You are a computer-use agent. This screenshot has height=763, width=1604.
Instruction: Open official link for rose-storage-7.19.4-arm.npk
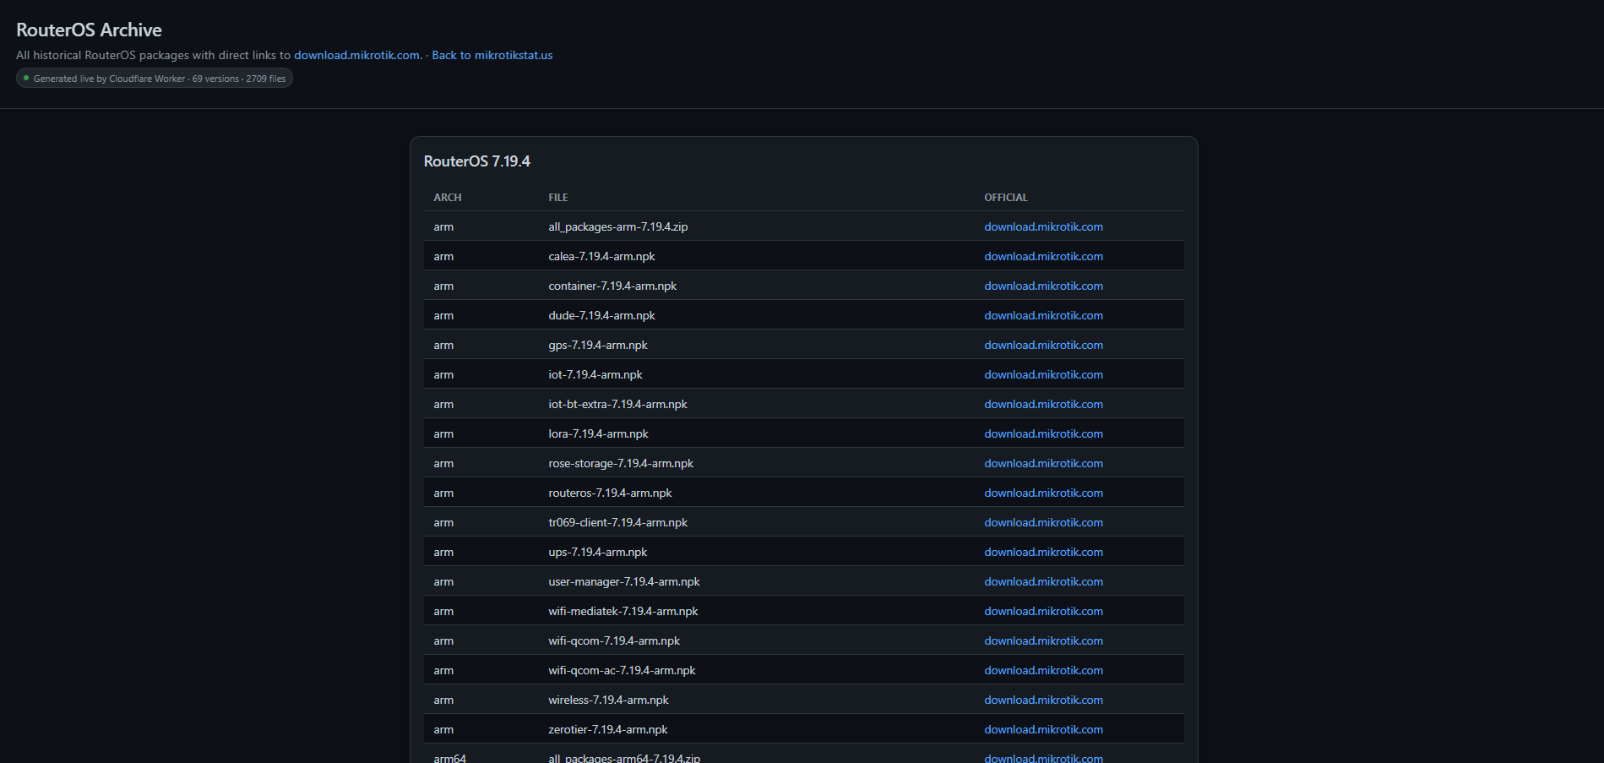click(x=1043, y=463)
